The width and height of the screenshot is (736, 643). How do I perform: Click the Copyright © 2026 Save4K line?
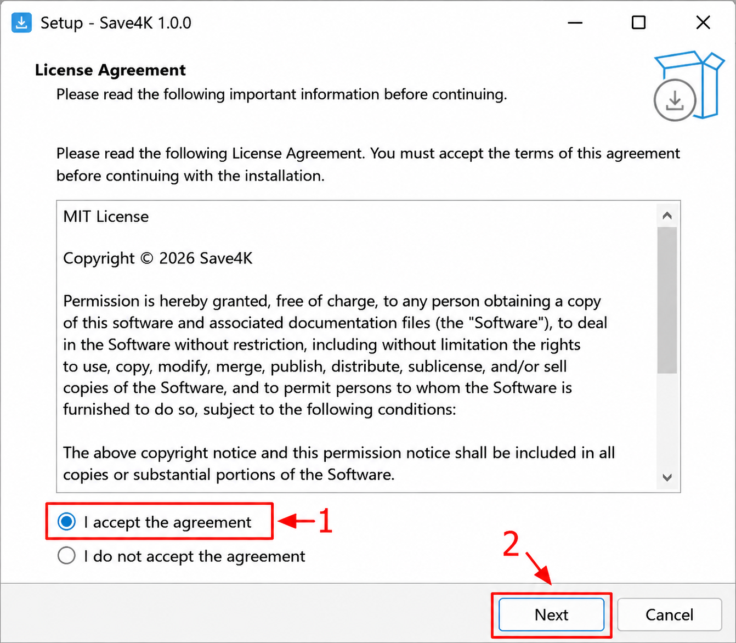click(158, 258)
